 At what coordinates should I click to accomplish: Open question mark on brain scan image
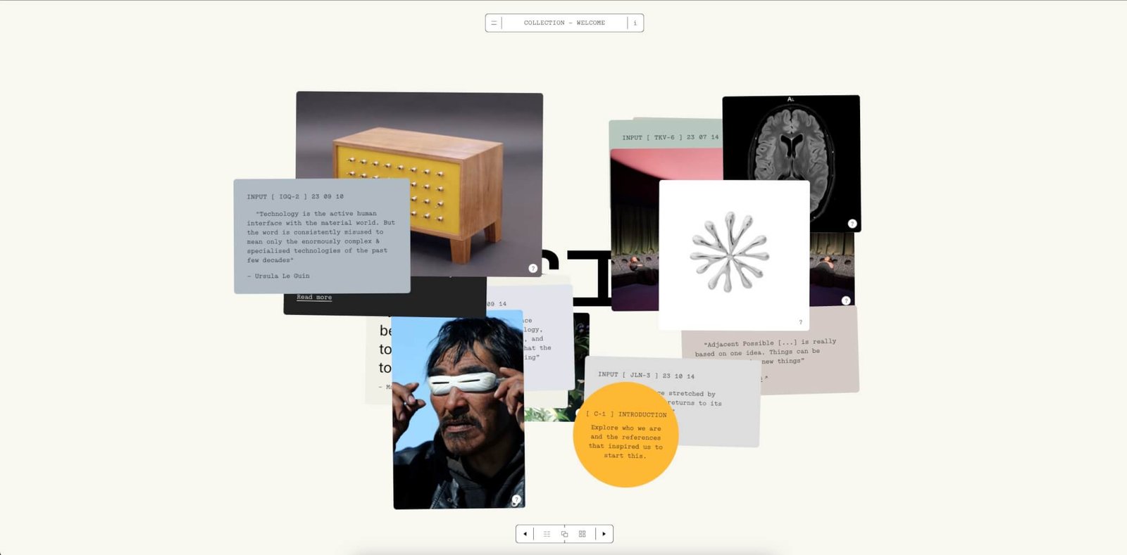pos(852,224)
